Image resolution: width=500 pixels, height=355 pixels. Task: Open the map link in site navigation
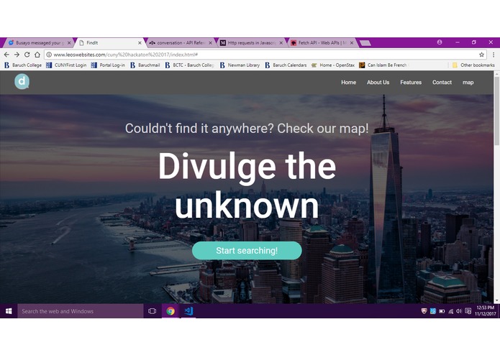[x=468, y=83]
